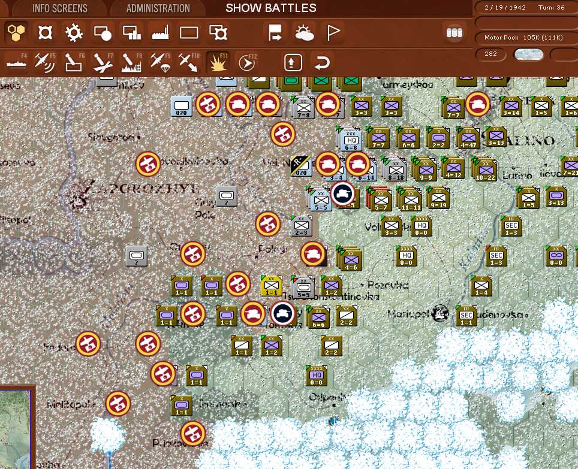Select the 9=9 purple unit stack
Viewport: 578px width, 469px height.
pos(425,169)
